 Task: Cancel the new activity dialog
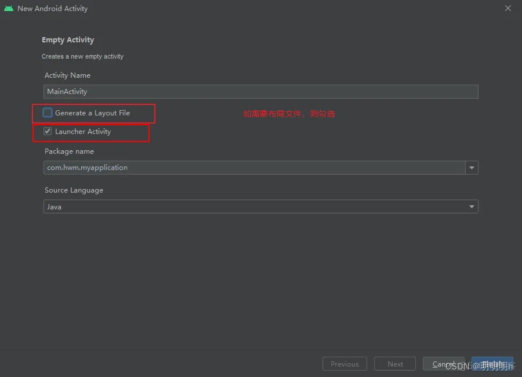(444, 364)
